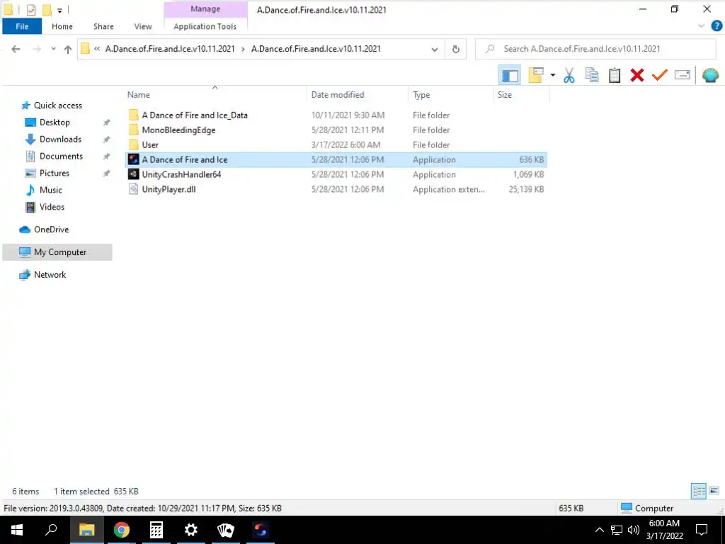Image resolution: width=725 pixels, height=544 pixels.
Task: Open Settings gear on the taskbar
Action: [x=191, y=530]
